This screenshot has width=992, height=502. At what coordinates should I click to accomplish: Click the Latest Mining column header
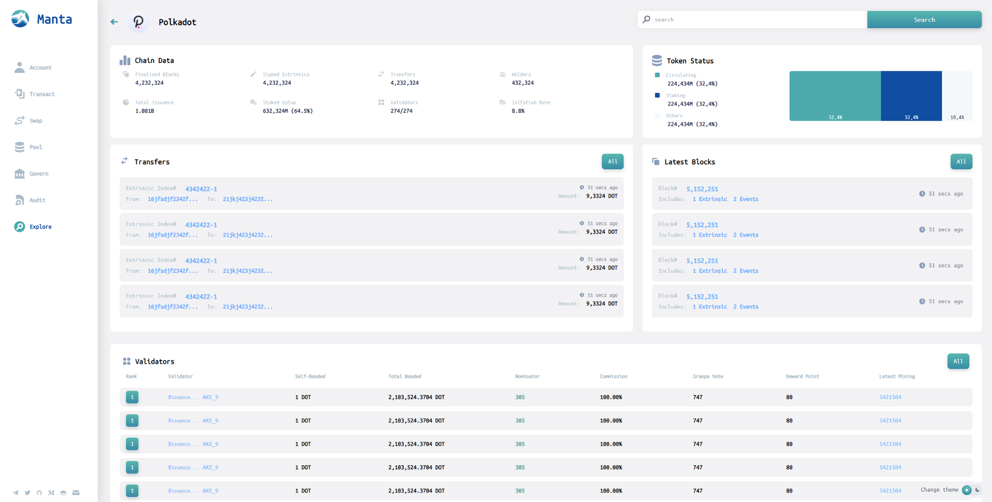897,377
